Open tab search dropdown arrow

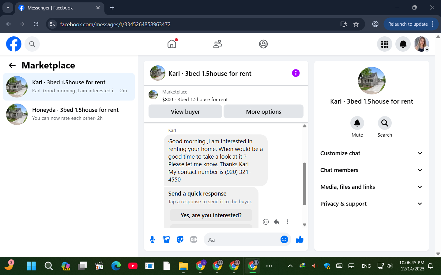[8, 8]
